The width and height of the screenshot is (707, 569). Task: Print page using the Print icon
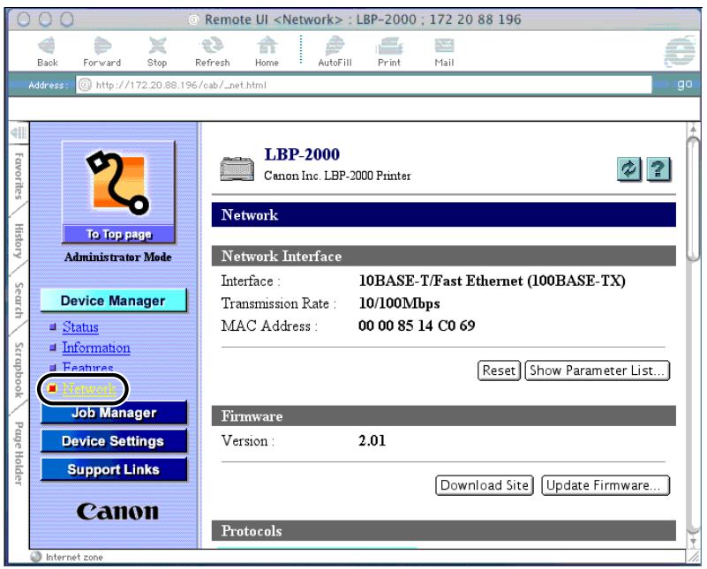(389, 46)
